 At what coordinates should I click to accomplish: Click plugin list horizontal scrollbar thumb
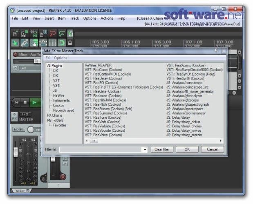tap(94, 141)
